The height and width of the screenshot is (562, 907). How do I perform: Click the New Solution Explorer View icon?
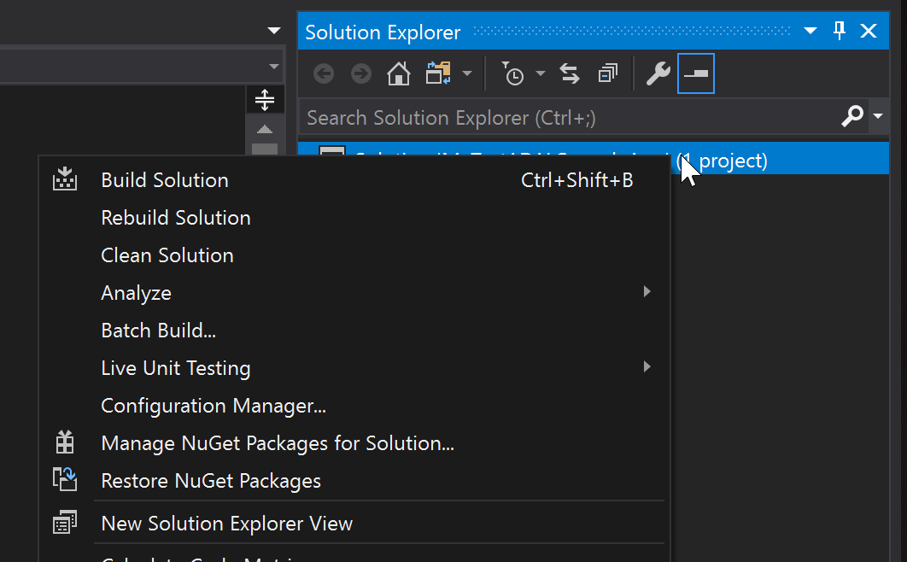65,522
